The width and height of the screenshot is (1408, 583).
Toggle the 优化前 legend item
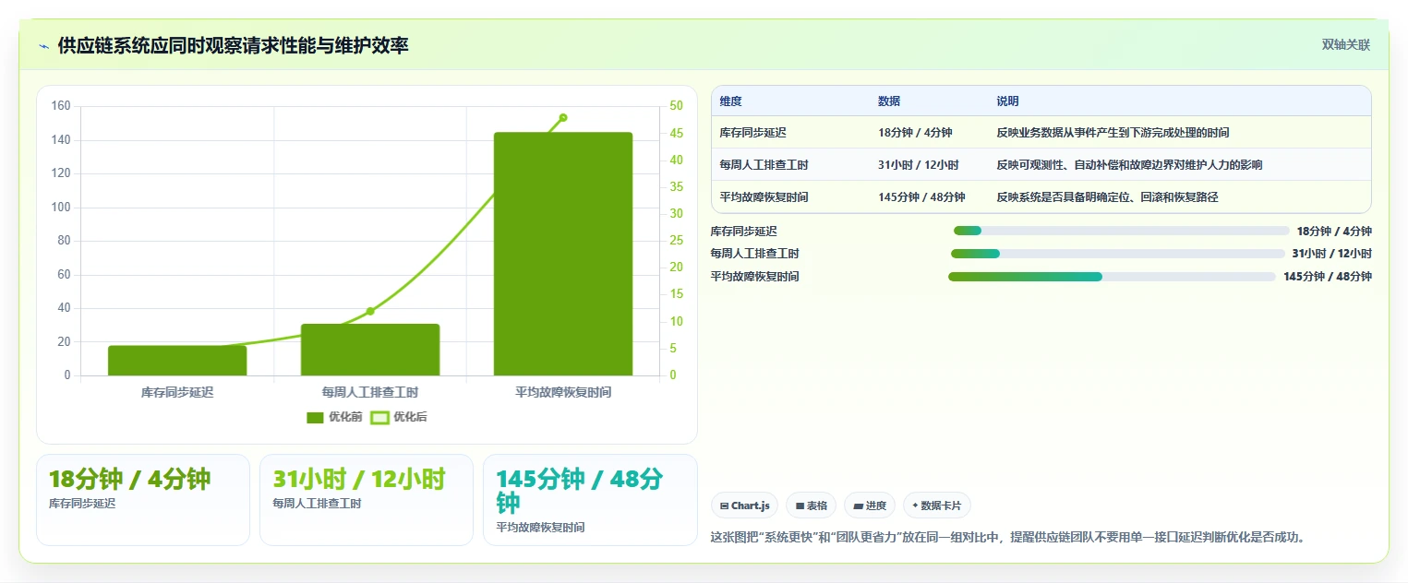pos(334,417)
